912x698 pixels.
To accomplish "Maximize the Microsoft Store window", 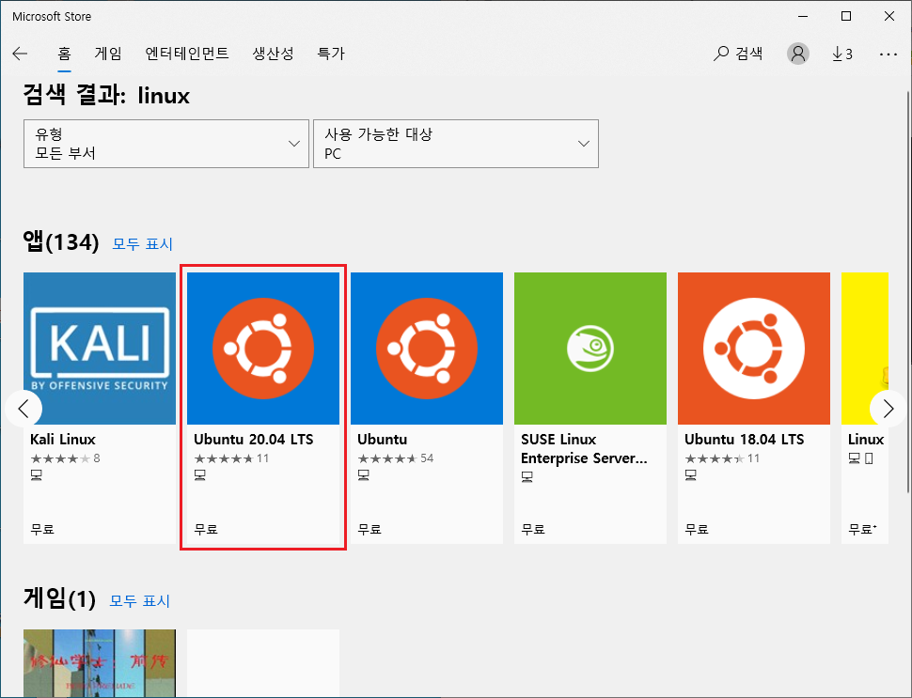I will click(x=846, y=16).
